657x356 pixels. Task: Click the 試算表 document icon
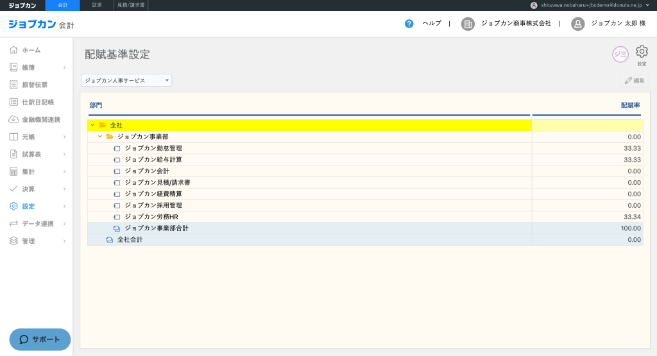click(13, 154)
